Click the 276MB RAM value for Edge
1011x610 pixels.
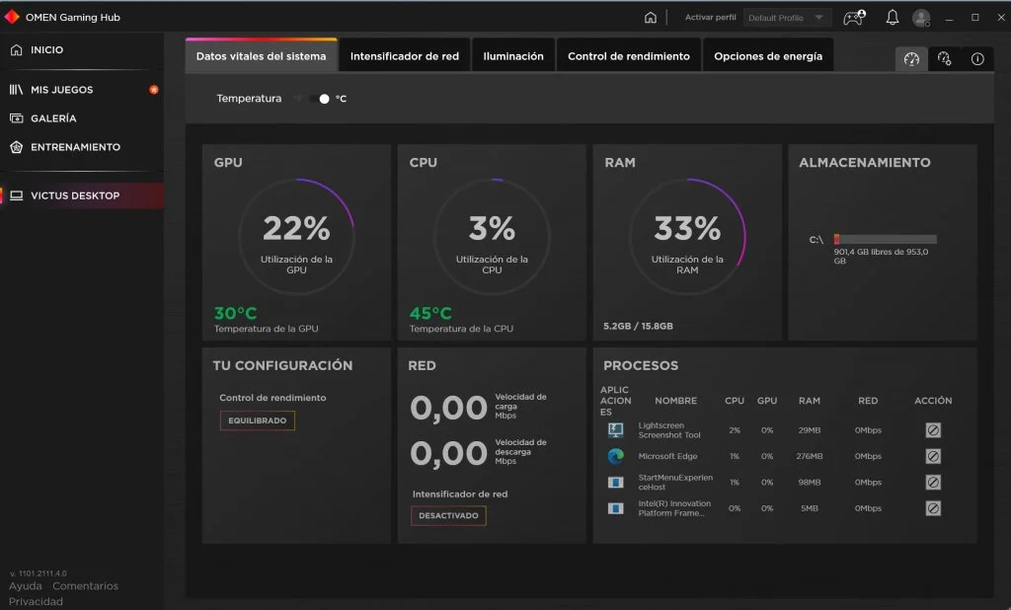(x=810, y=457)
